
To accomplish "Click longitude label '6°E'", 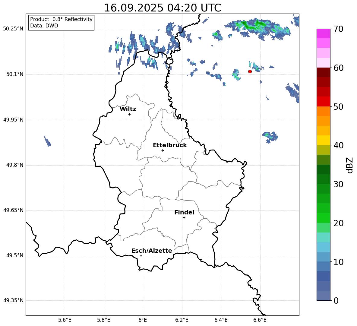I will (x=143, y=320).
